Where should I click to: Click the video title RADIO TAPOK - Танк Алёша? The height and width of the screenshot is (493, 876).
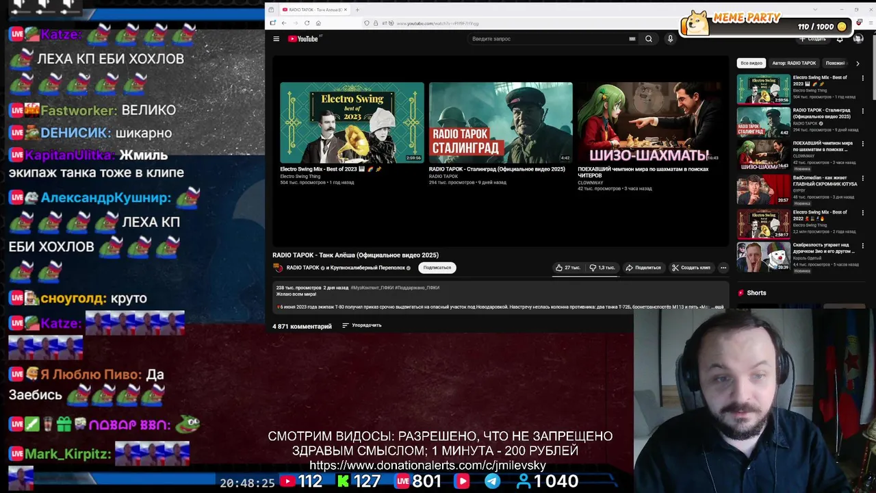pyautogui.click(x=355, y=255)
